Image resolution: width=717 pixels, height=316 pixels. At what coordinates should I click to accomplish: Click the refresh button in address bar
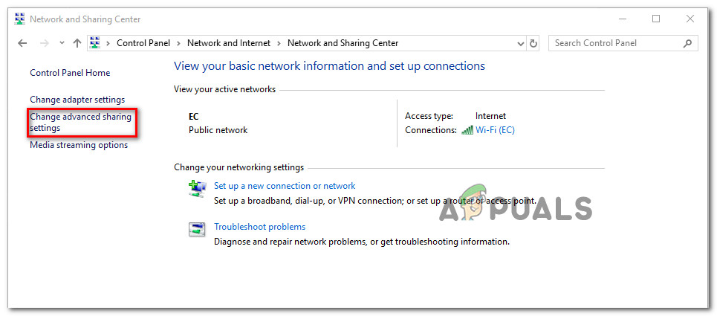pyautogui.click(x=533, y=43)
